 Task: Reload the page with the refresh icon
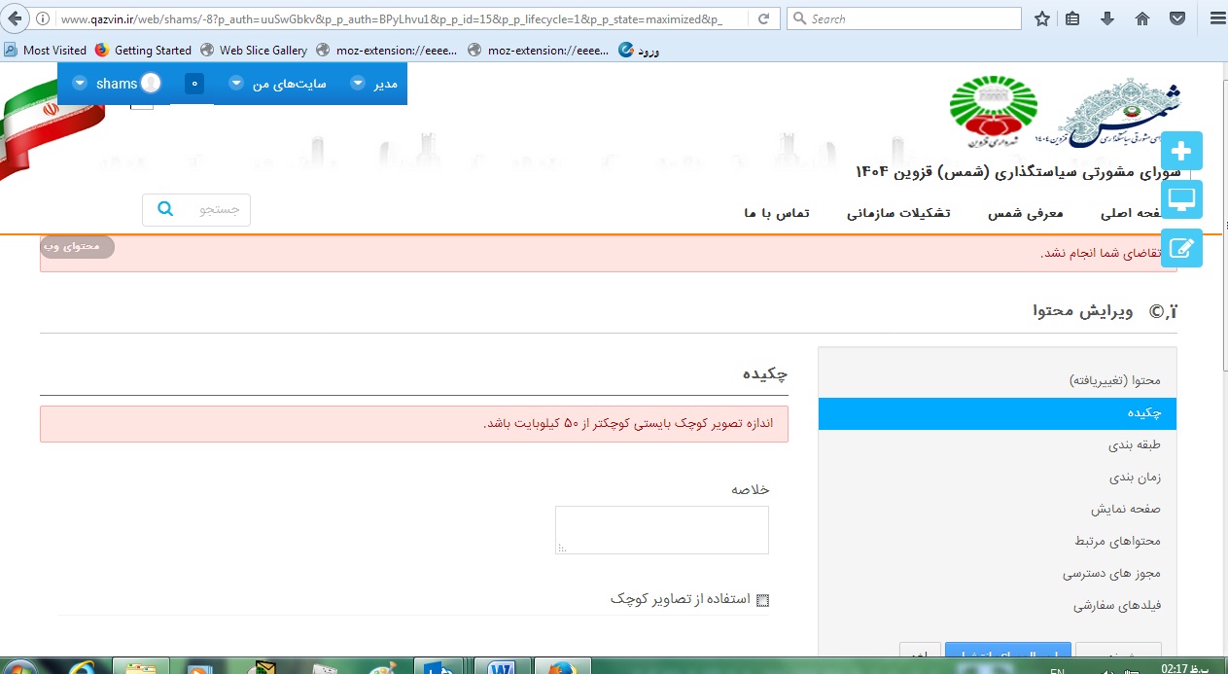point(764,18)
